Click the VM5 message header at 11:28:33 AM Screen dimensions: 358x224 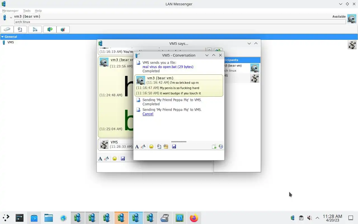(114, 142)
